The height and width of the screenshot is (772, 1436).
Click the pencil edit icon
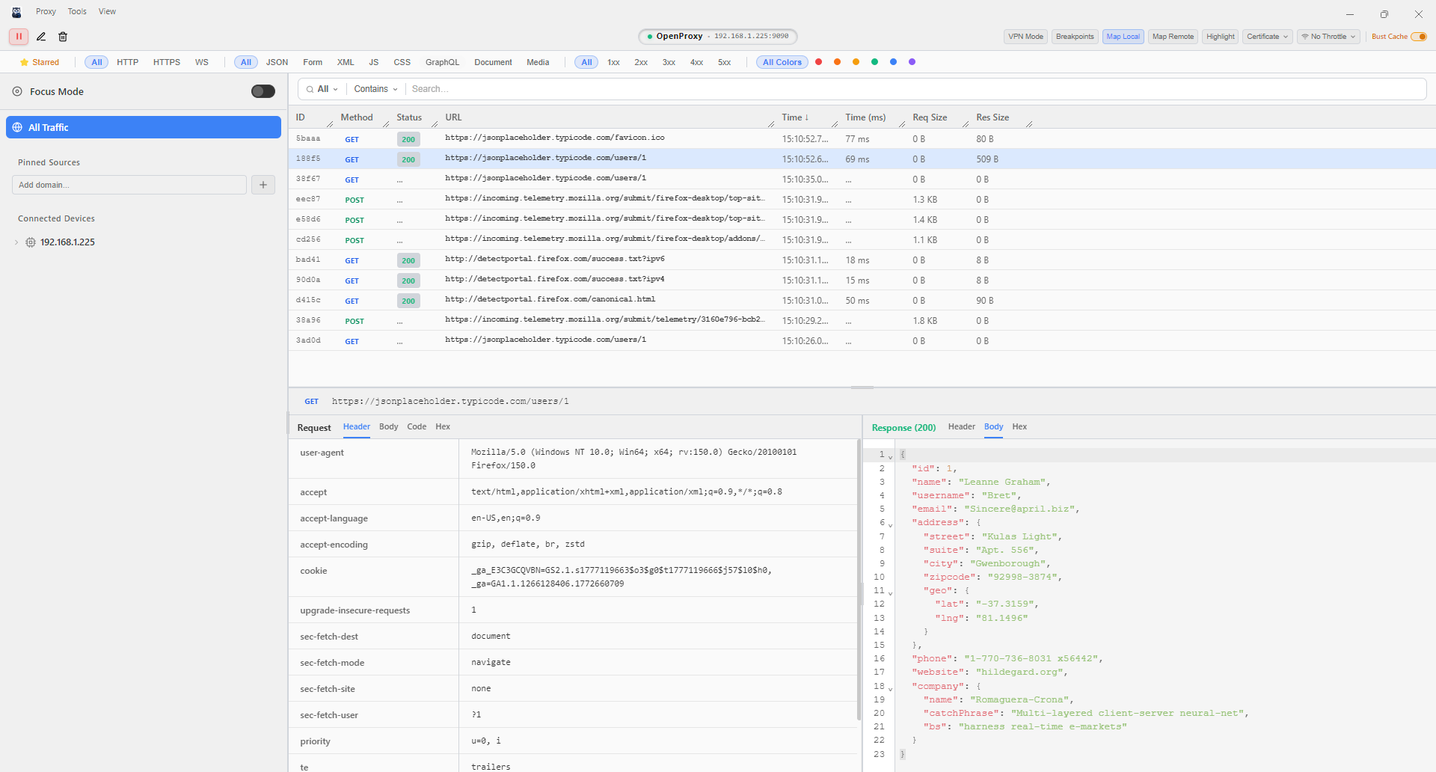coord(41,37)
